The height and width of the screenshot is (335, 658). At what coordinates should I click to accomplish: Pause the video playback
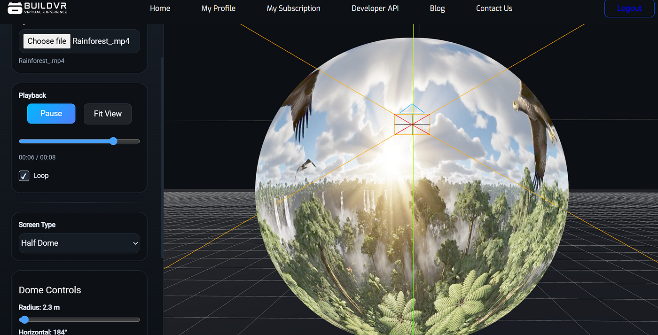[51, 114]
